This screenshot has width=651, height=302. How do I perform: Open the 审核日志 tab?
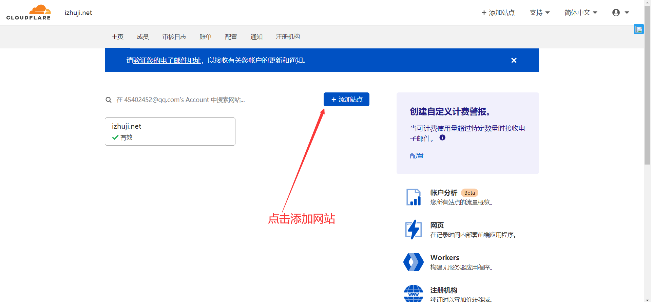coord(174,37)
